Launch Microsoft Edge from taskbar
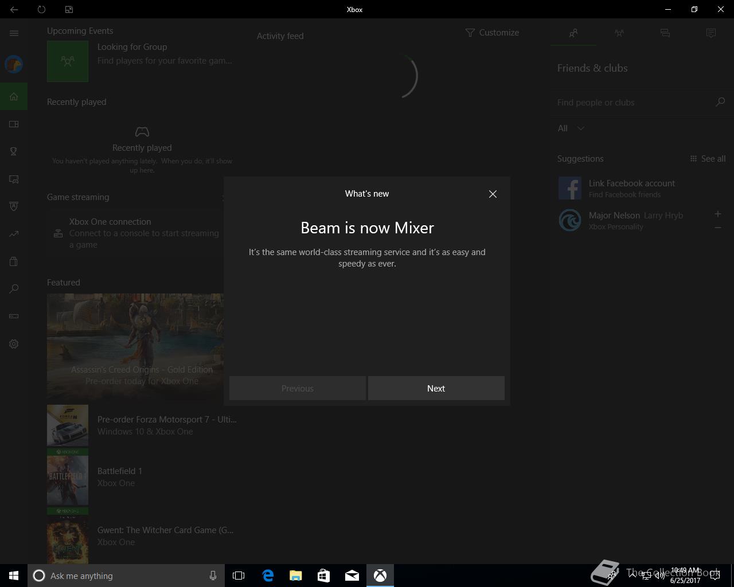This screenshot has height=587, width=734. (x=268, y=576)
